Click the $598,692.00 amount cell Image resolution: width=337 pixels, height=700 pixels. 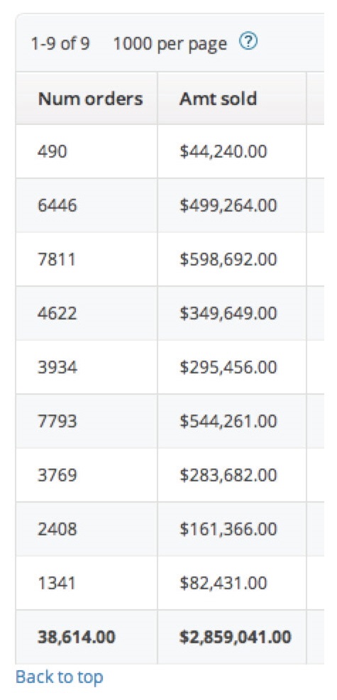(x=232, y=259)
